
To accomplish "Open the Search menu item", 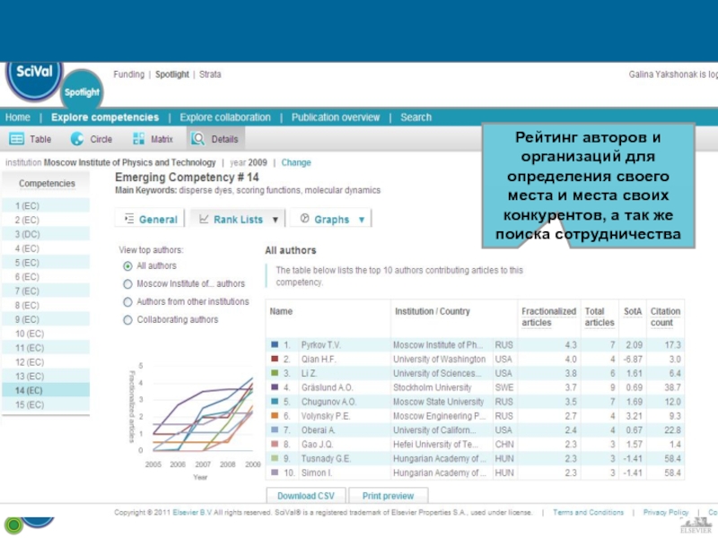I will tap(416, 117).
